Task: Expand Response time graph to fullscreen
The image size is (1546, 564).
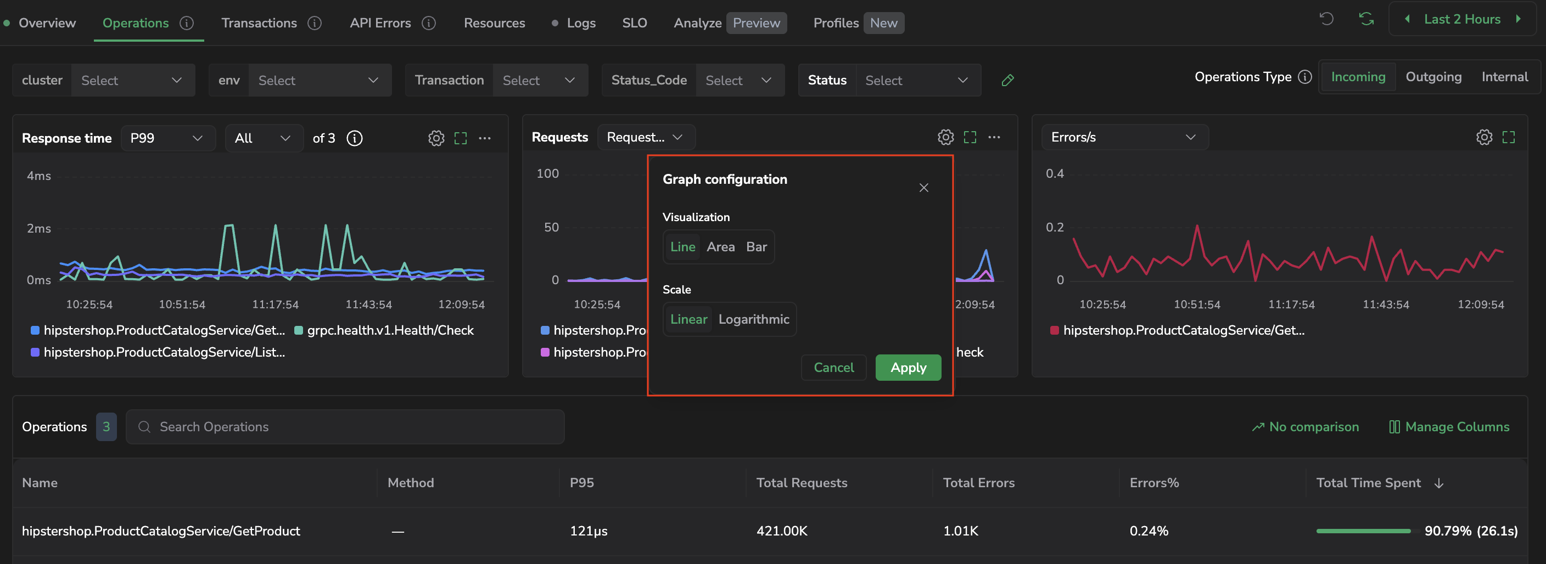Action: [460, 138]
